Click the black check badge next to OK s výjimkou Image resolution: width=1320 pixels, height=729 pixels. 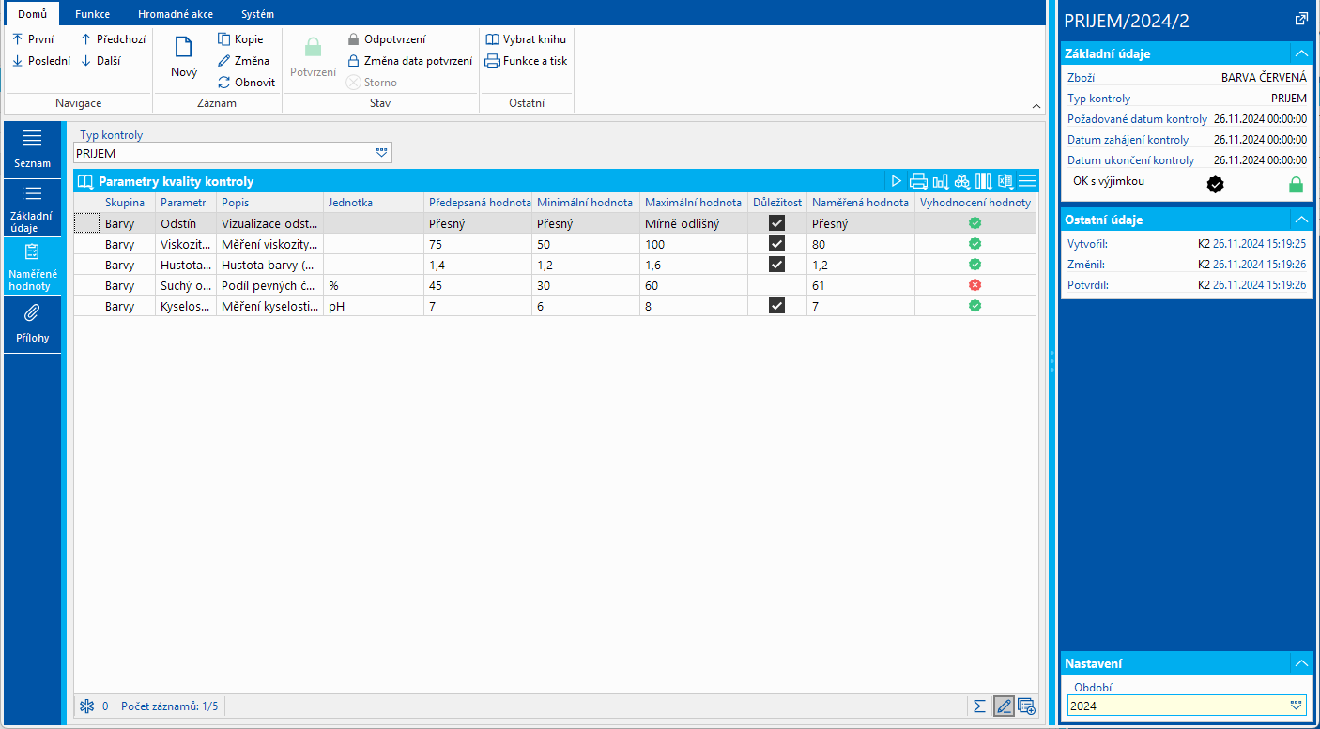[x=1215, y=185]
